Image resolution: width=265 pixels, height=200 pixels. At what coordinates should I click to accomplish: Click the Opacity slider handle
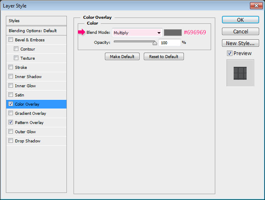pyautogui.click(x=155, y=43)
